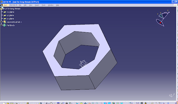Toggle the Hide/Show icon in view toolbar
Screen dimensions: 178x104
pyautogui.click(x=118, y=103)
